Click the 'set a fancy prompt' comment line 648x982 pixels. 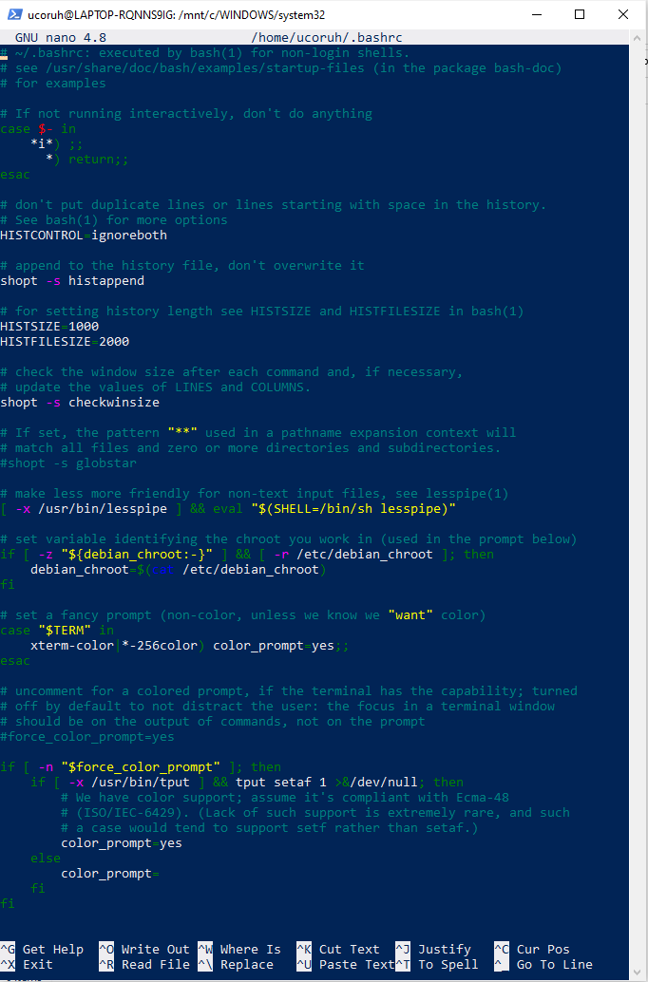(x=243, y=615)
